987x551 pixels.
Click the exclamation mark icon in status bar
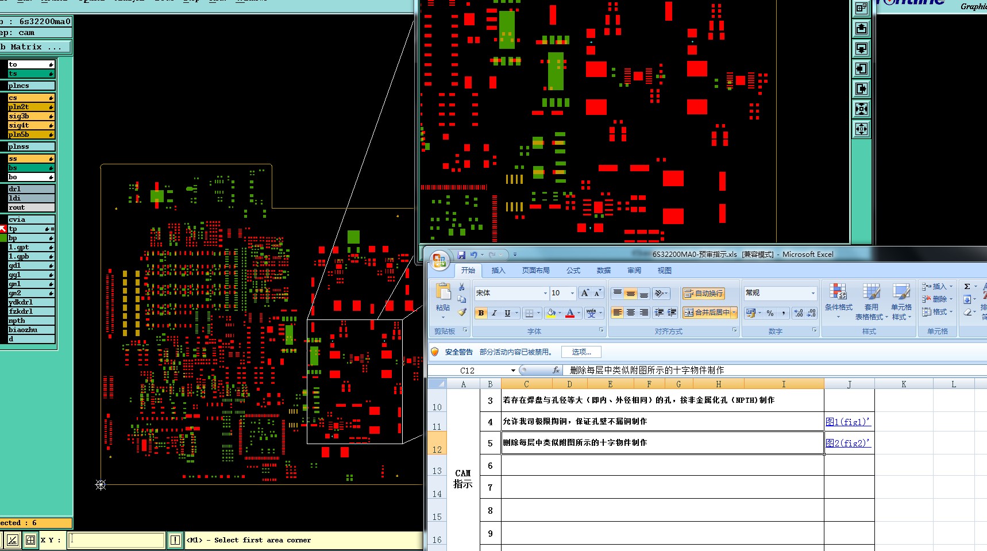[175, 540]
